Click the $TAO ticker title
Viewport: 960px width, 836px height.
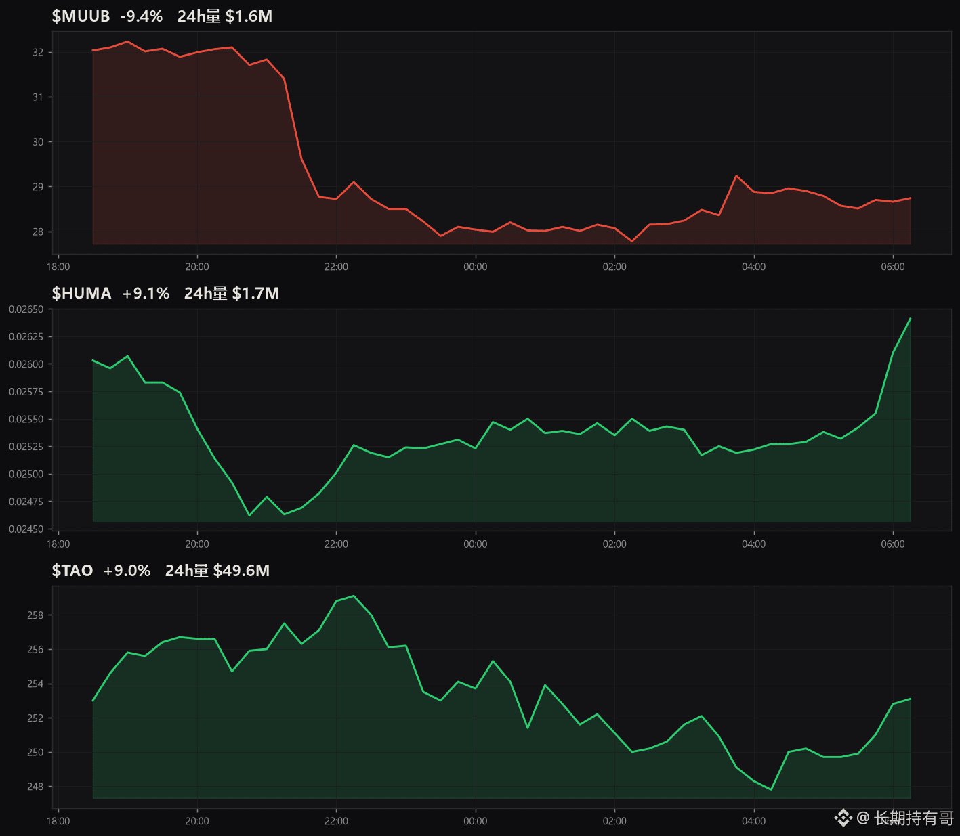coord(72,571)
